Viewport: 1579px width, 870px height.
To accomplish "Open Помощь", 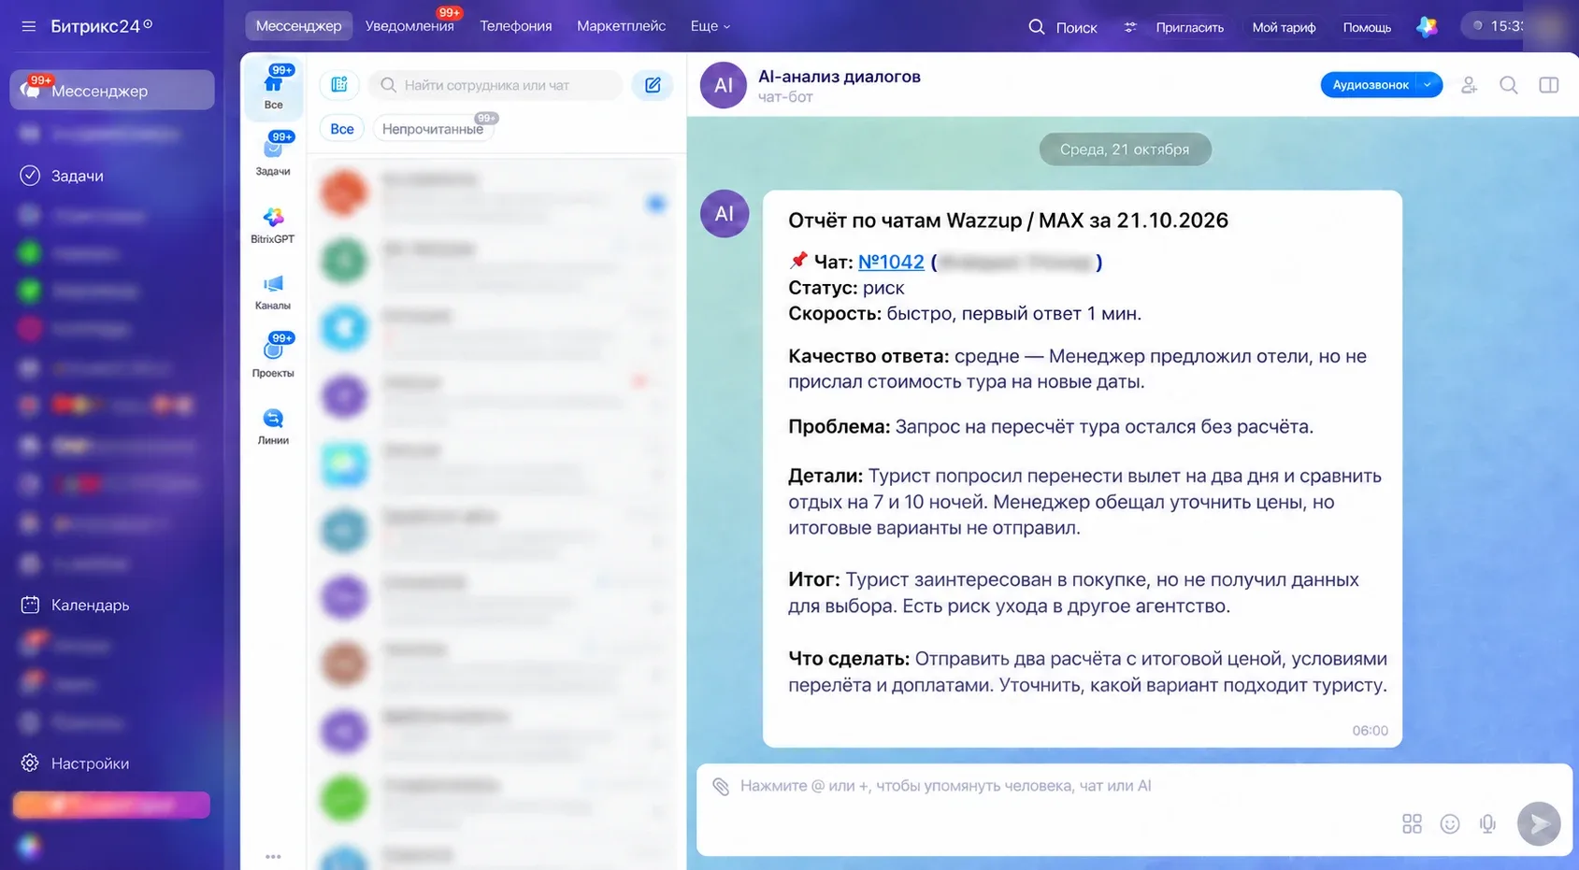I will tap(1367, 27).
